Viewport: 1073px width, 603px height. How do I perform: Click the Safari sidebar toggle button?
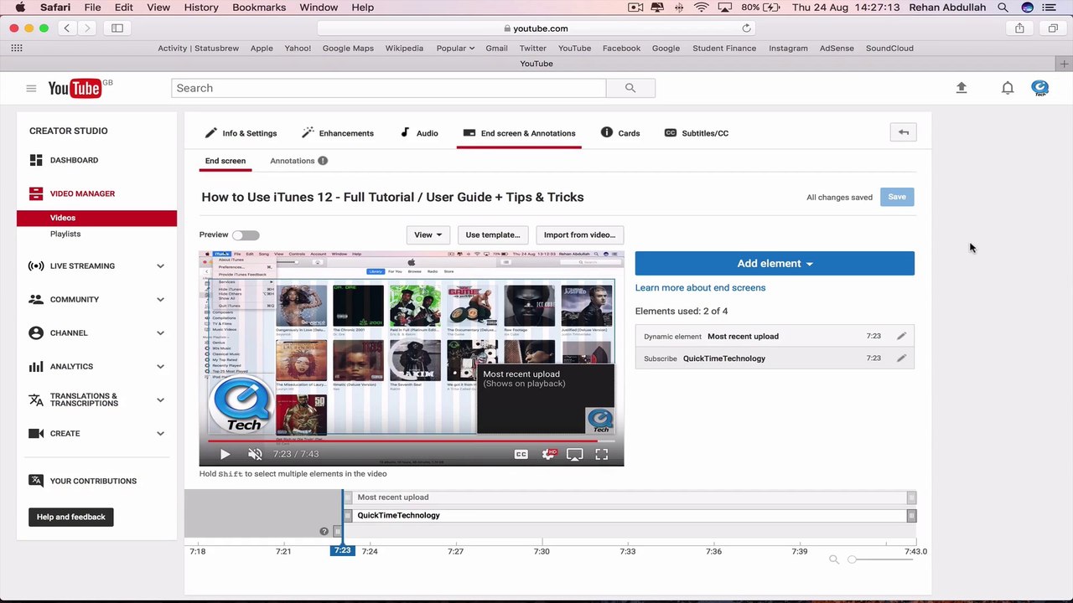[117, 28]
